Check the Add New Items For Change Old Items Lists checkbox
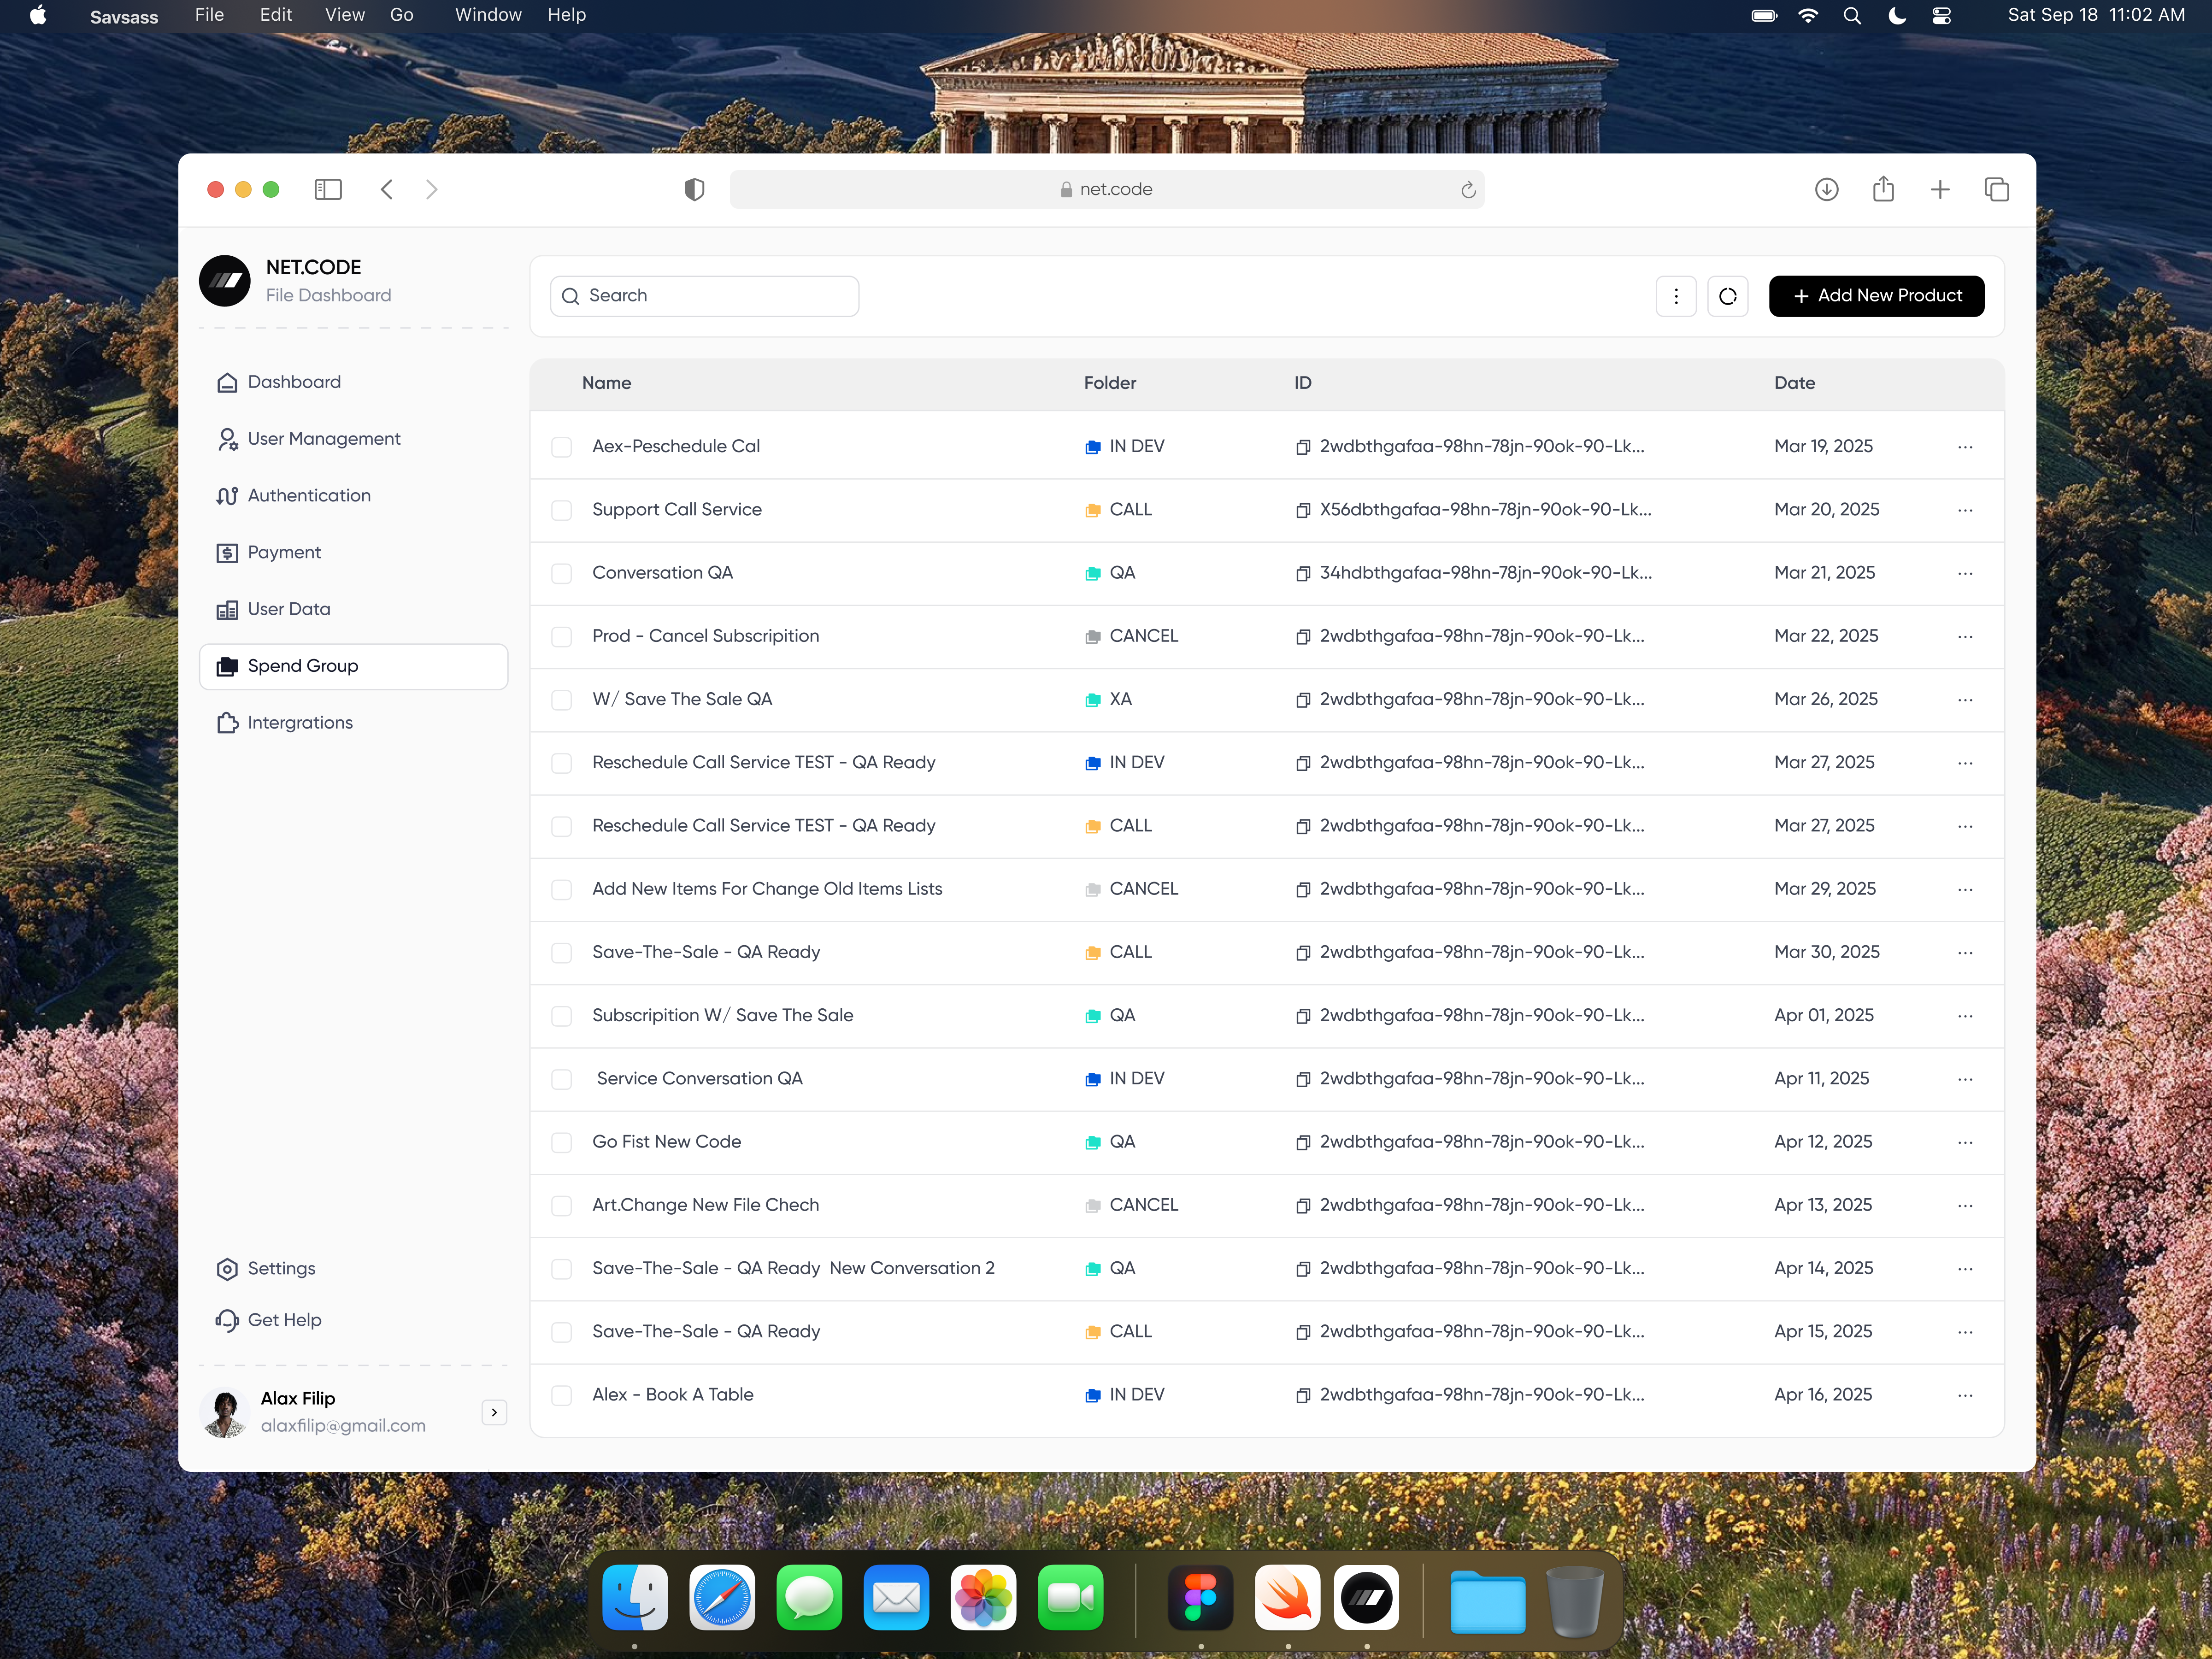Screen dimensions: 2212x1659 coord(562,890)
